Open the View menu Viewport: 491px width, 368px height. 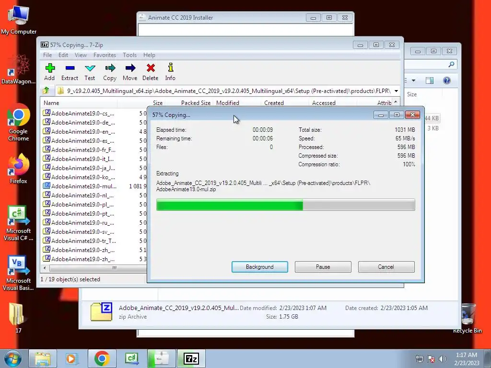click(x=81, y=55)
